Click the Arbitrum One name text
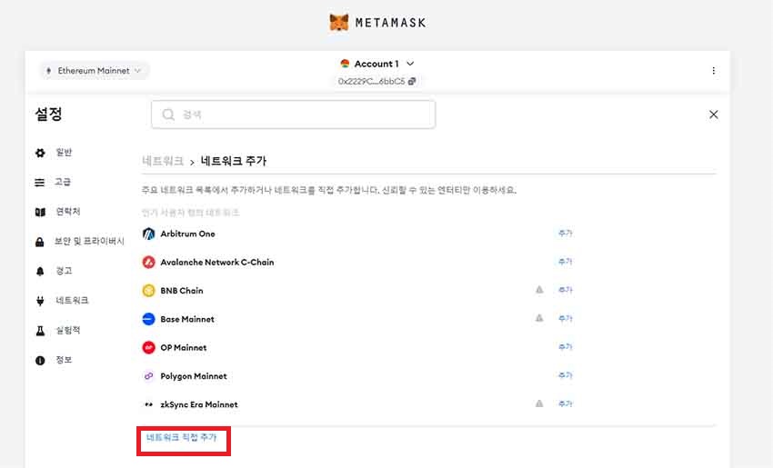This screenshot has height=468, width=773. (x=188, y=234)
